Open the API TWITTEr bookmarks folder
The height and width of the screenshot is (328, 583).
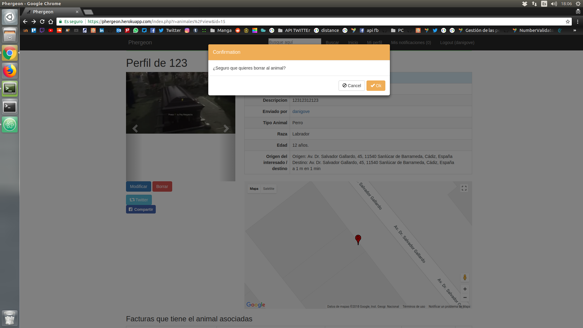point(294,30)
